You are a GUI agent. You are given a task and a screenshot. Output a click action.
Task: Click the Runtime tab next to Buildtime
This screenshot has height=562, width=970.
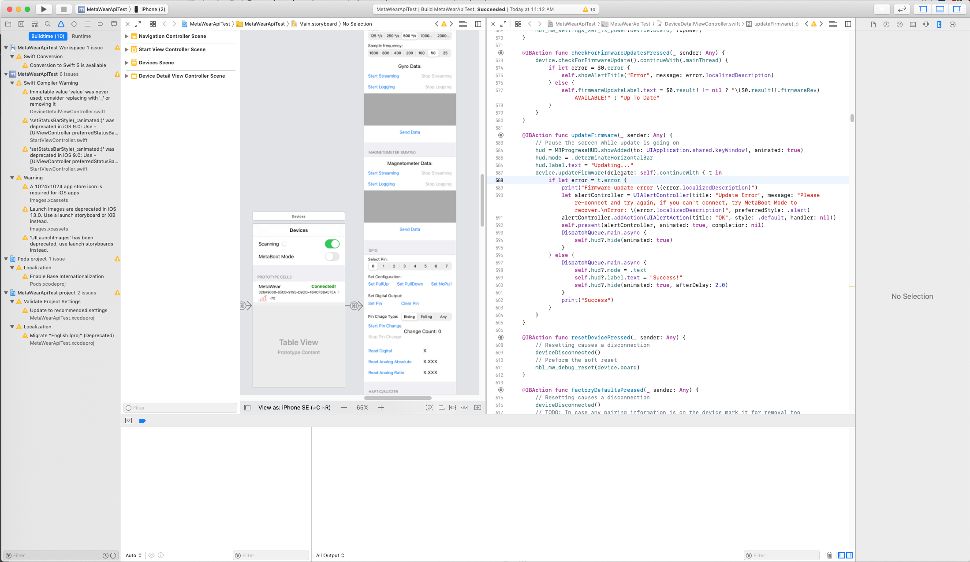point(81,36)
